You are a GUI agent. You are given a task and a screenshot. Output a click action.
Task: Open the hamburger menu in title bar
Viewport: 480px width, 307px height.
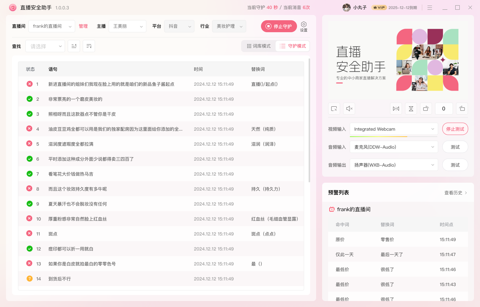pyautogui.click(x=430, y=7)
